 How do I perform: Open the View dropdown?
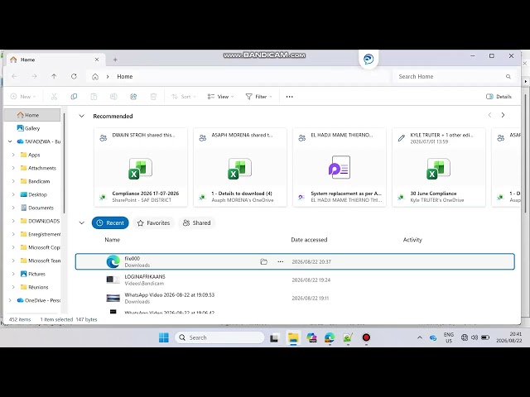220,97
